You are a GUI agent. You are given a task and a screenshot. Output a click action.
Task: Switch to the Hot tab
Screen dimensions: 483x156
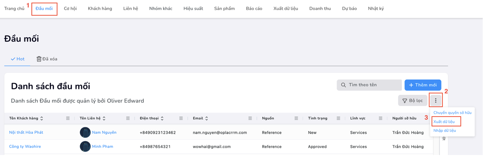(x=18, y=59)
